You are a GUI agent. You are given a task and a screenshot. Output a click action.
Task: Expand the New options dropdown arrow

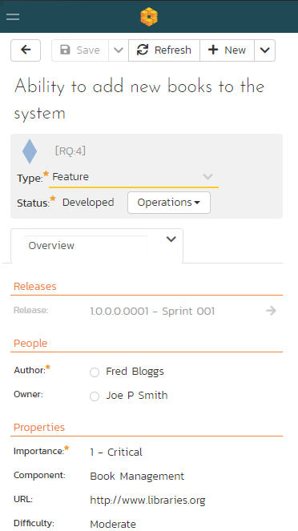pyautogui.click(x=265, y=50)
